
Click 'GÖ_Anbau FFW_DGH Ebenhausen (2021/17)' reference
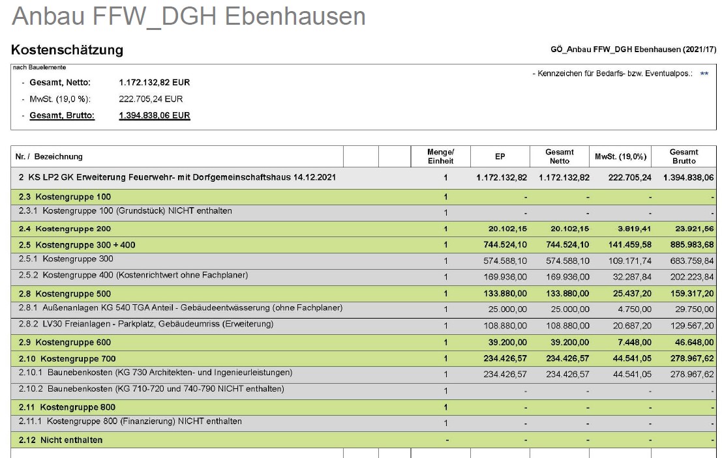coord(633,50)
